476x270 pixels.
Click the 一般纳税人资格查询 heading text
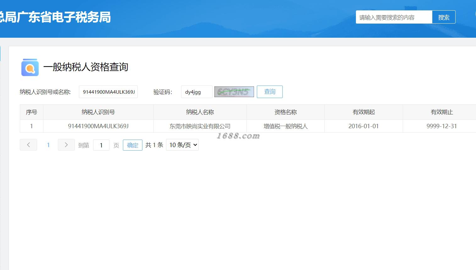86,67
